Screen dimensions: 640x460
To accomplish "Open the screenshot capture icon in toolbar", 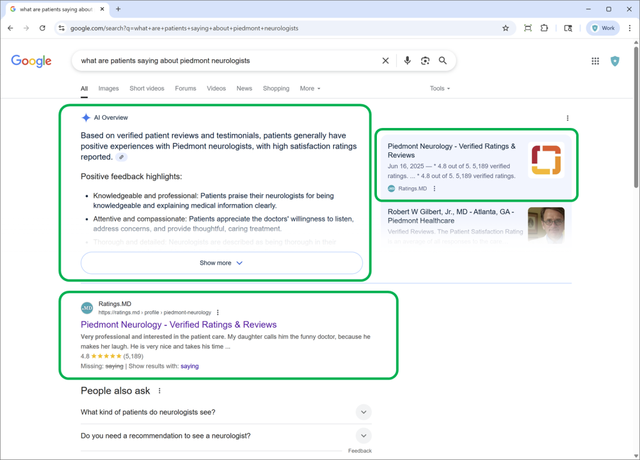I will [527, 28].
